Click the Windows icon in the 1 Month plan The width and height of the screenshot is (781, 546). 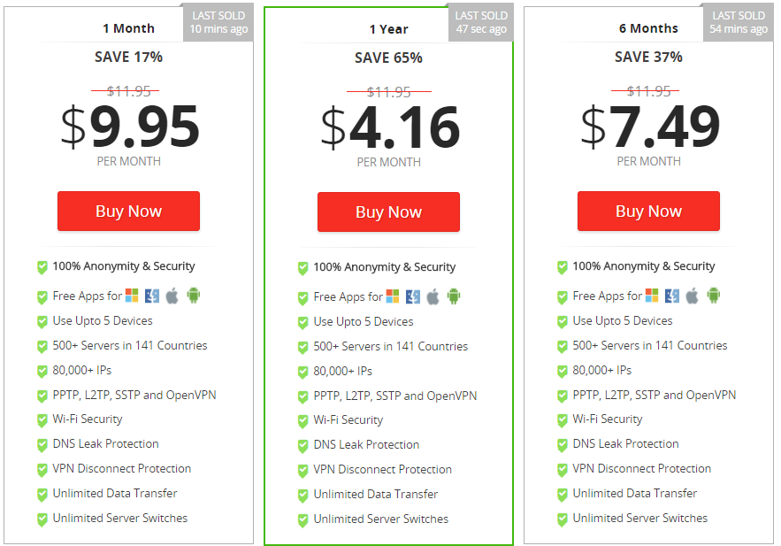click(x=132, y=296)
